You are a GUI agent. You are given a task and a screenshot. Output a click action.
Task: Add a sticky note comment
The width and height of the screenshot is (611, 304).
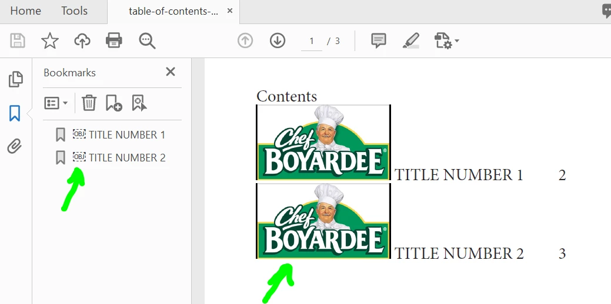pyautogui.click(x=378, y=40)
